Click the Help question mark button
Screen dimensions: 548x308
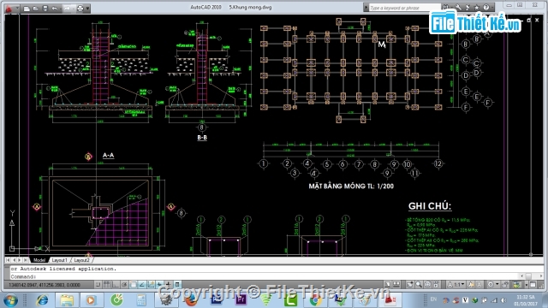click(486, 7)
